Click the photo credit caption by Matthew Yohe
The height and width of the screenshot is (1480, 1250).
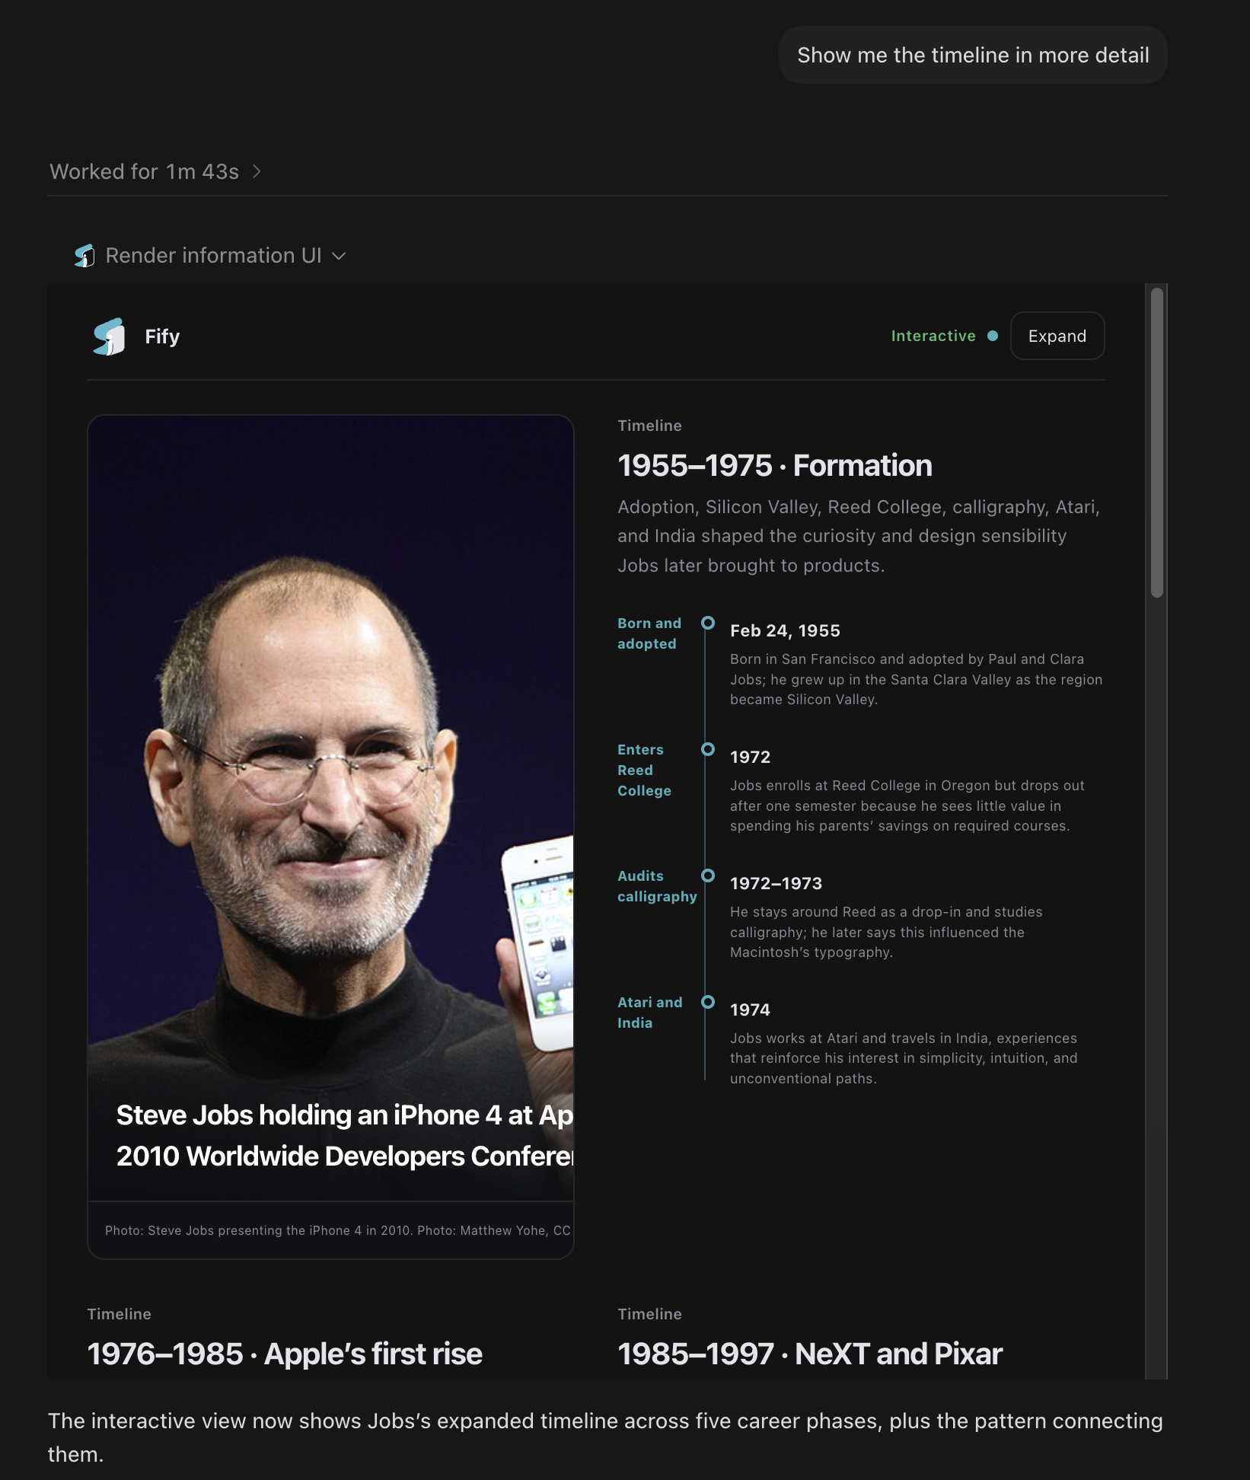pyautogui.click(x=337, y=1230)
